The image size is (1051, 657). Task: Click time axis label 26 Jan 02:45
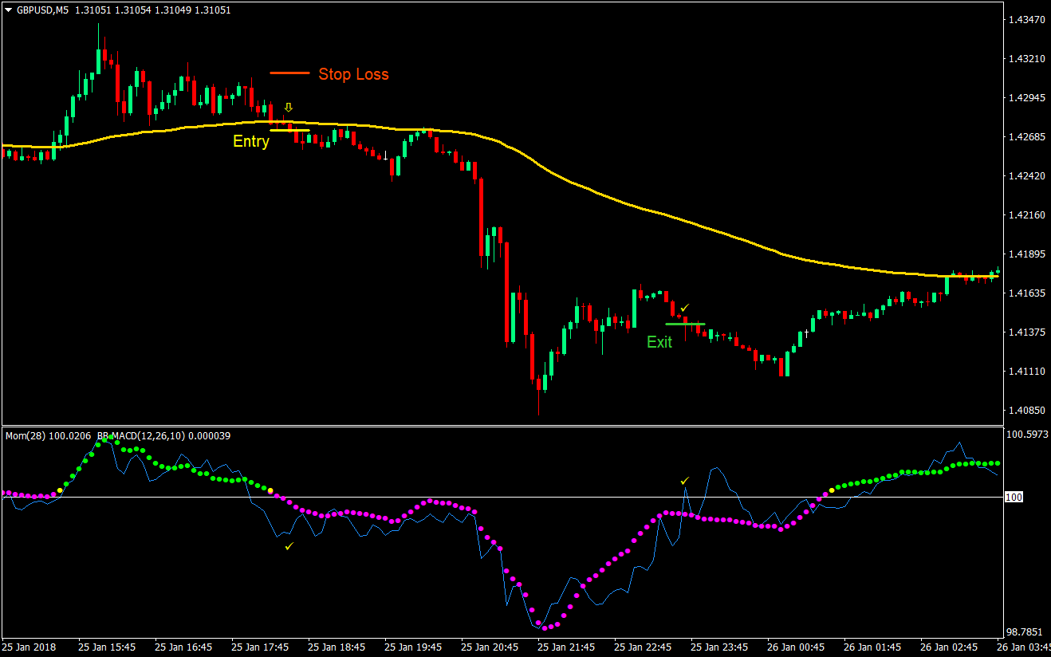coord(949,647)
